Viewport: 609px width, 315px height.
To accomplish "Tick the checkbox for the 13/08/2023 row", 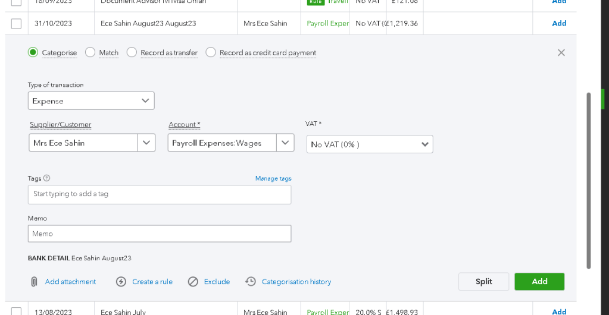I will (x=16, y=311).
